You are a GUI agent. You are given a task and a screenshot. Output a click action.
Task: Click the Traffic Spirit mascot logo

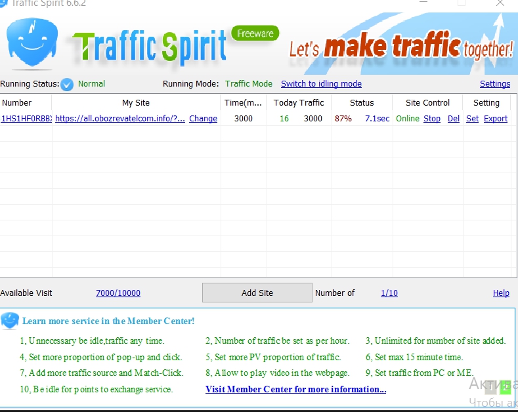click(29, 43)
